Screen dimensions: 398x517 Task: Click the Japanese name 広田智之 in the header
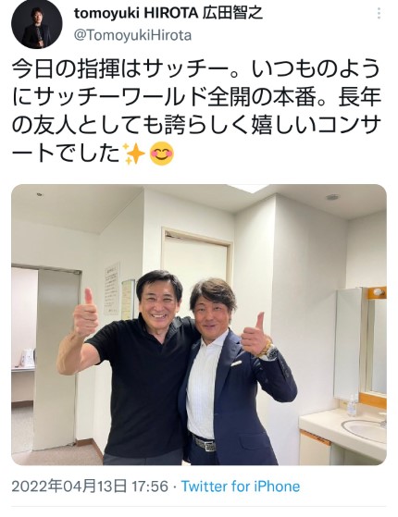(232, 13)
